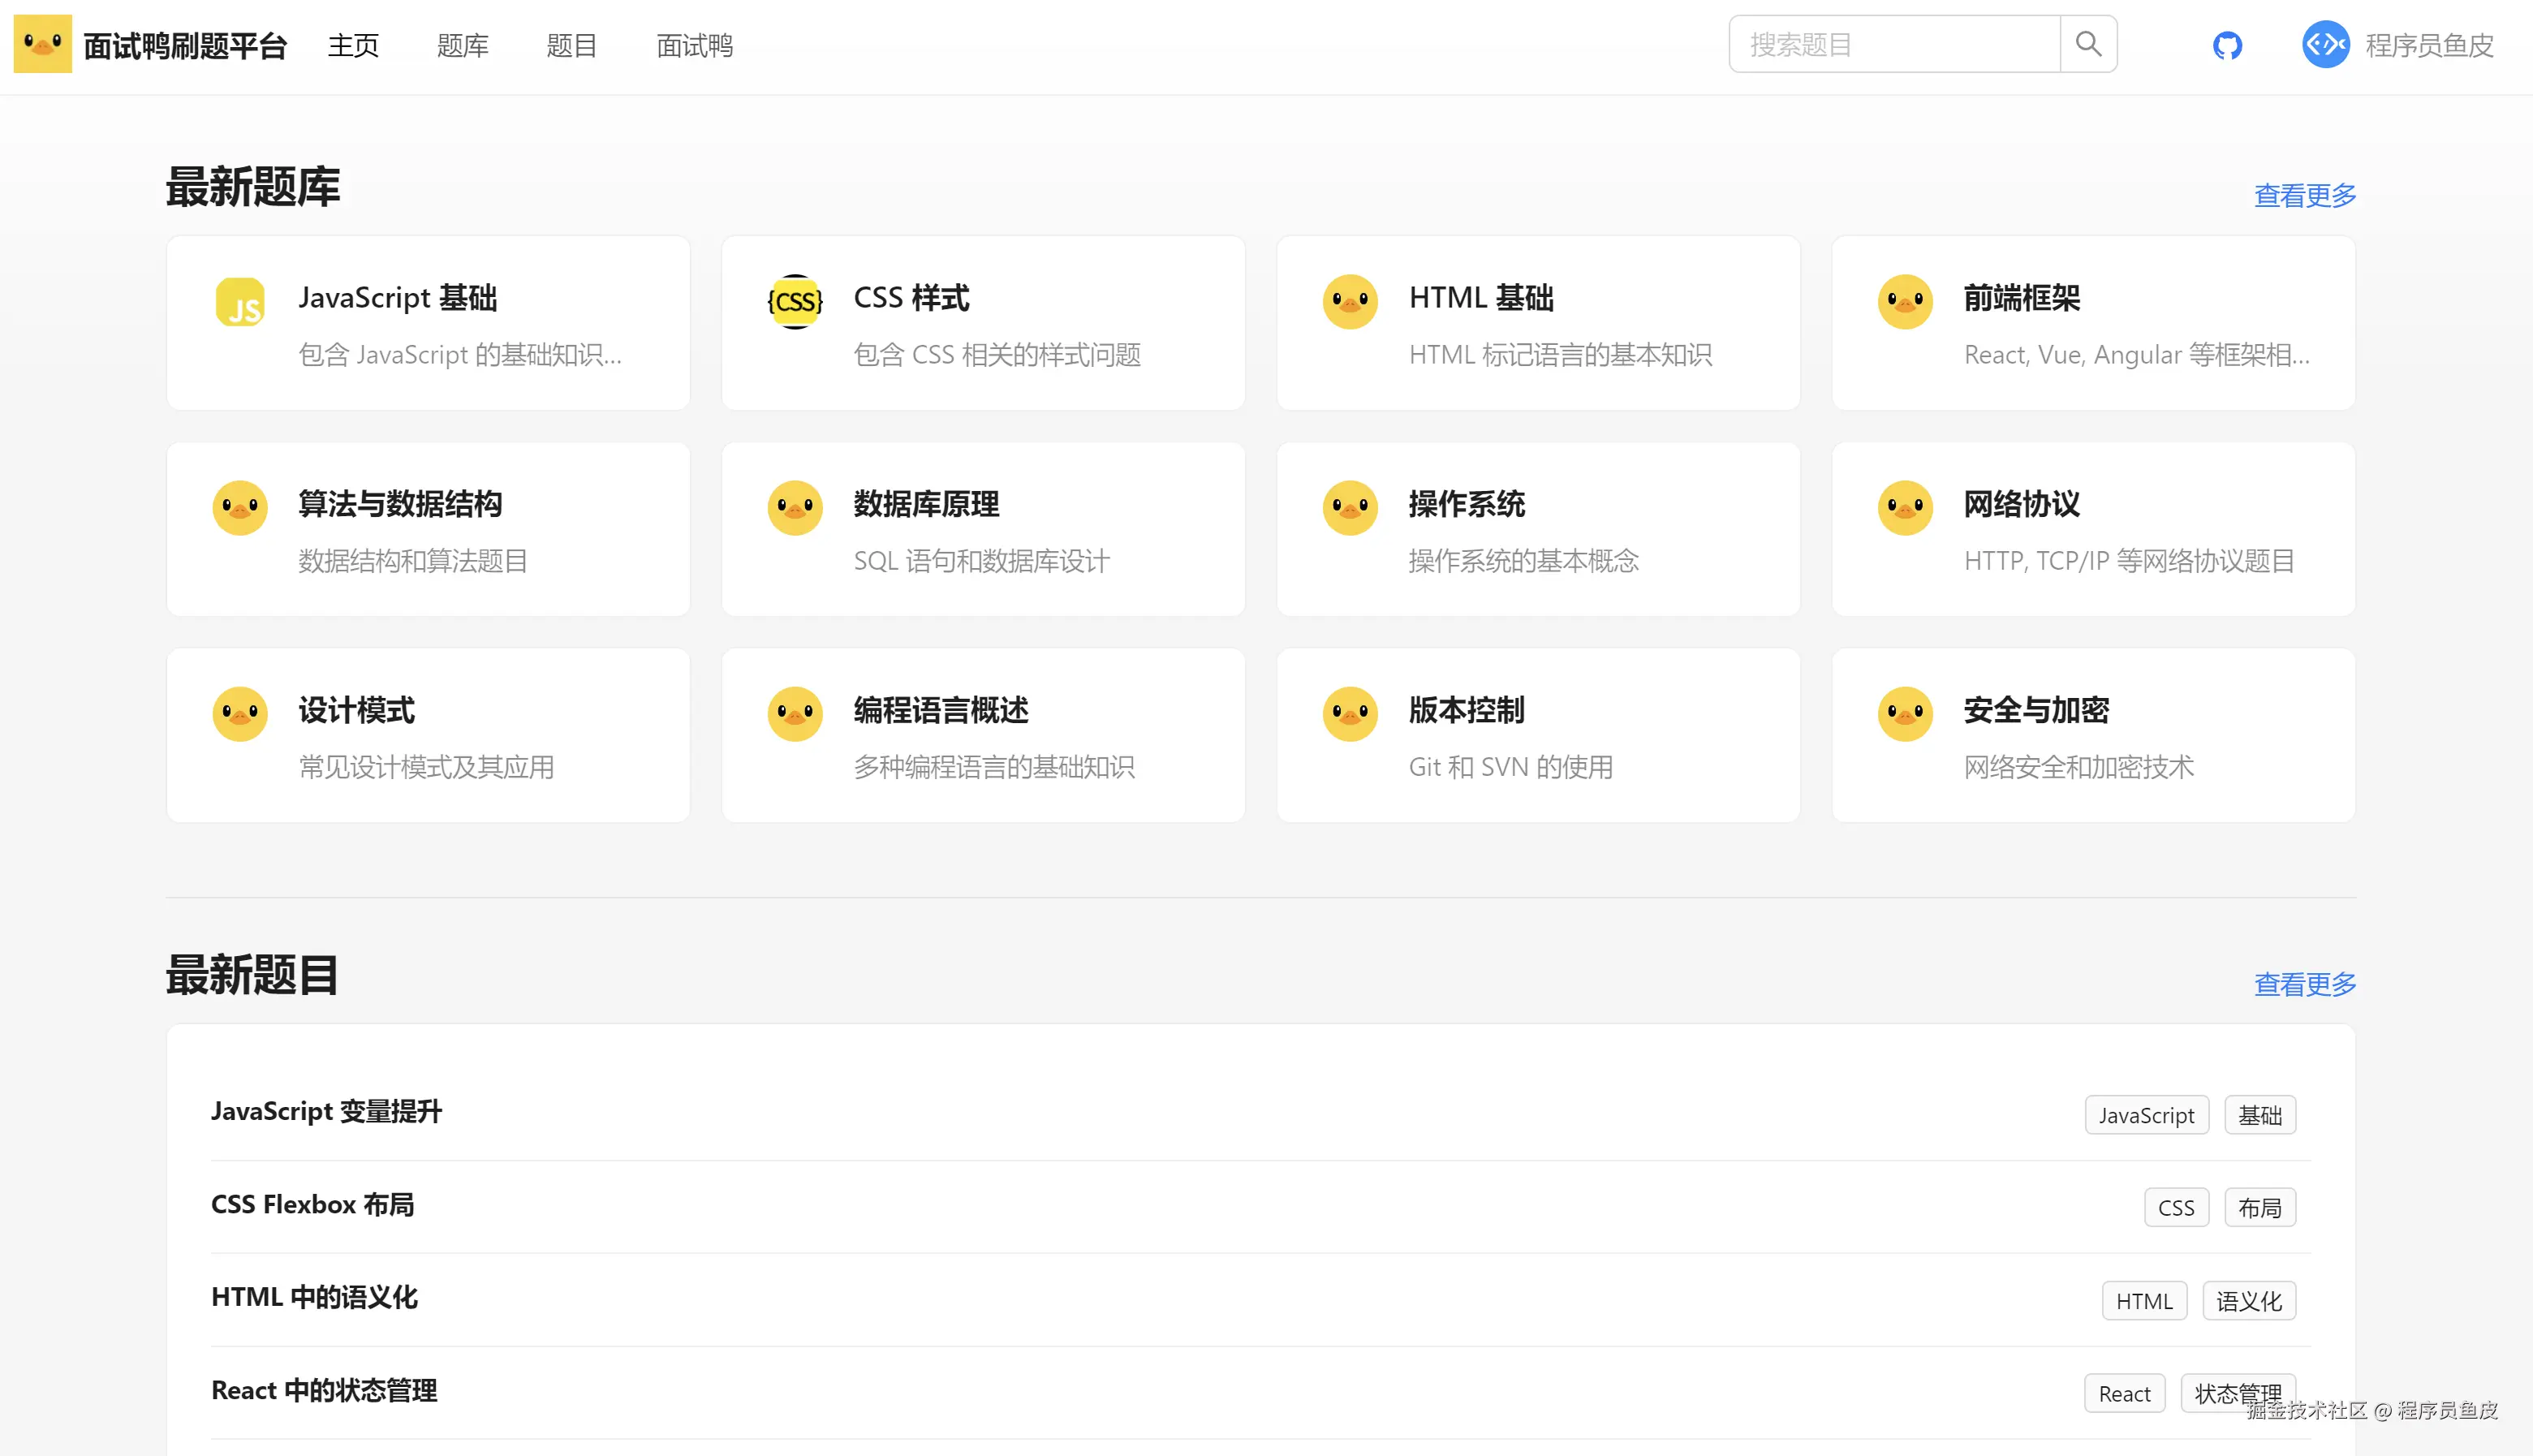Go to the 题库 nav menu

click(x=462, y=46)
